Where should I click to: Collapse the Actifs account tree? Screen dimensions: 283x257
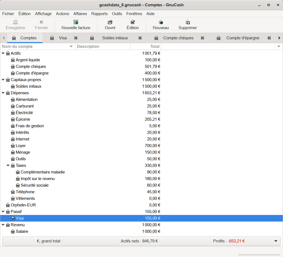pyautogui.click(x=3, y=53)
